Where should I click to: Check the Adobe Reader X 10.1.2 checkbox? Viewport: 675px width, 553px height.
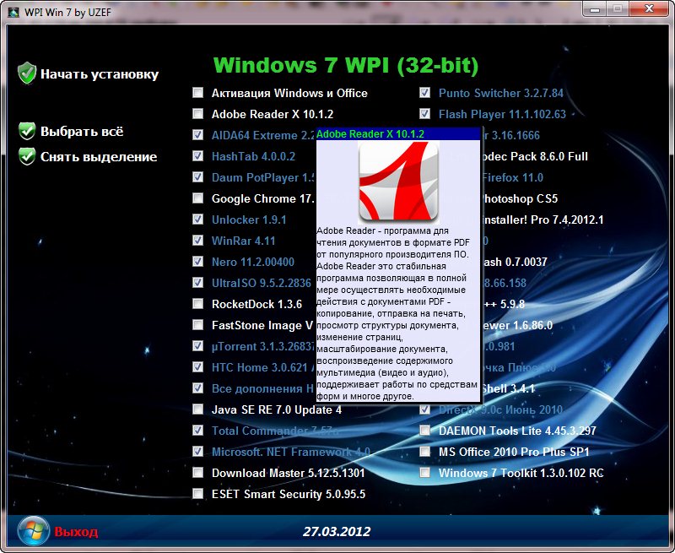pos(197,114)
